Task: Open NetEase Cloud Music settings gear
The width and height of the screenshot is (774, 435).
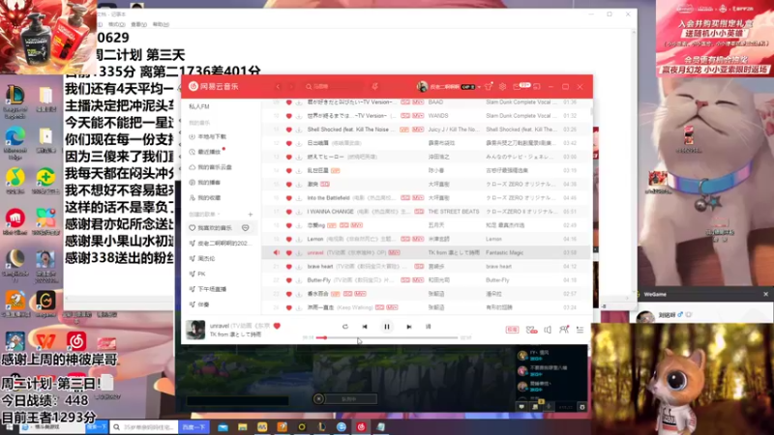Action: (x=502, y=87)
